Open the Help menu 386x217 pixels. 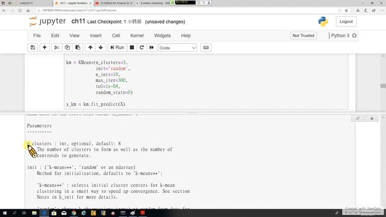tap(186, 36)
